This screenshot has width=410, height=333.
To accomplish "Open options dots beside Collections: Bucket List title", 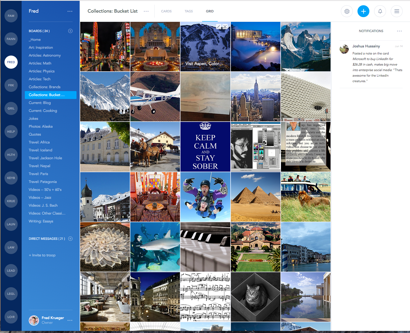I will (x=146, y=11).
